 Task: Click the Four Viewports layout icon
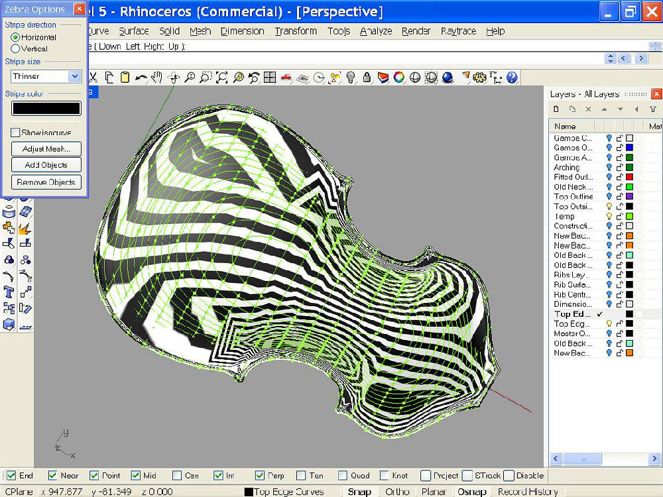coord(270,78)
